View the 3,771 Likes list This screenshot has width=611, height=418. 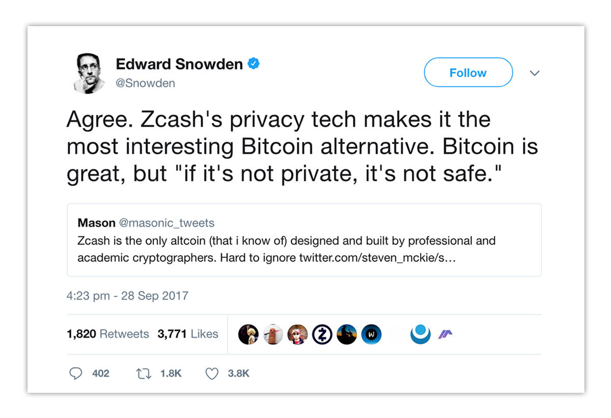click(x=188, y=334)
